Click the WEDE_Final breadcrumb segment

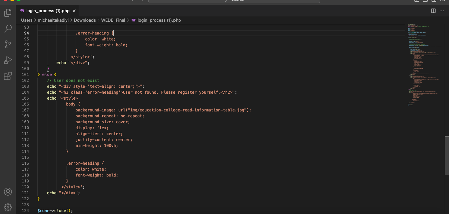click(x=113, y=20)
